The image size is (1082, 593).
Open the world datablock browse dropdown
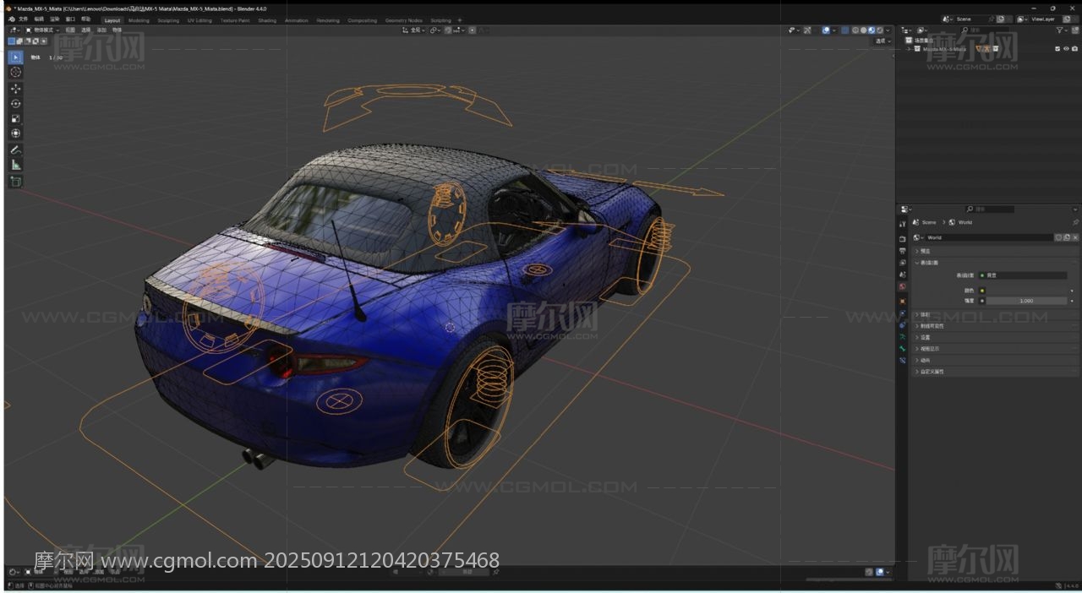[x=918, y=237]
